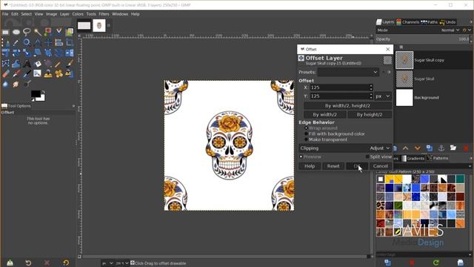Select the Crop tool
The height and width of the screenshot is (267, 474).
point(70,43)
